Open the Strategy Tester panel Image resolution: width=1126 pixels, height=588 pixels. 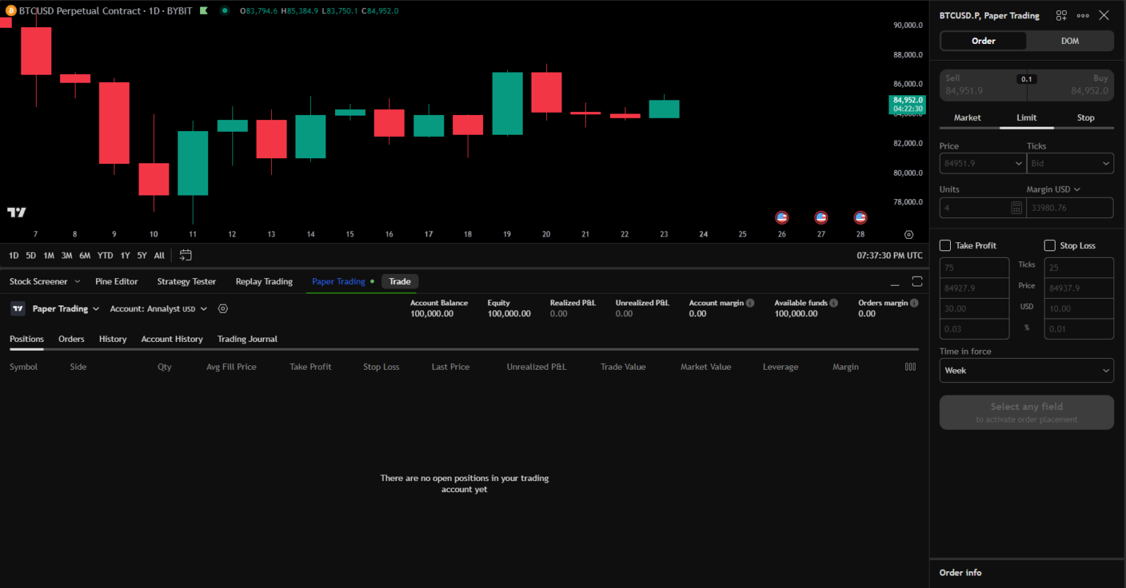pos(186,281)
